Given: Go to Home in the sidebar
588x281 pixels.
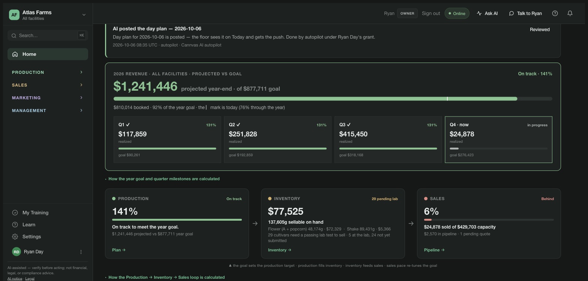Looking at the screenshot, I should point(48,54).
